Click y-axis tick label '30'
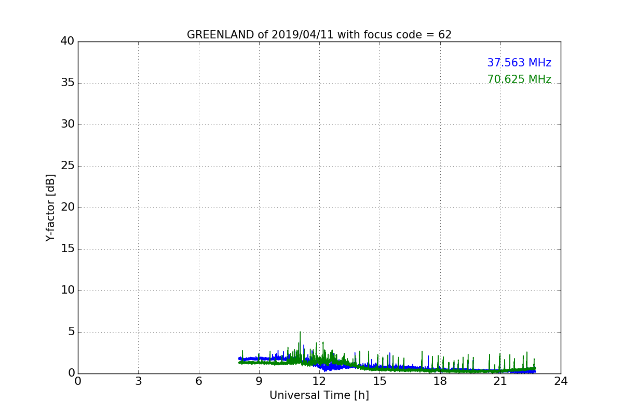 coord(67,125)
